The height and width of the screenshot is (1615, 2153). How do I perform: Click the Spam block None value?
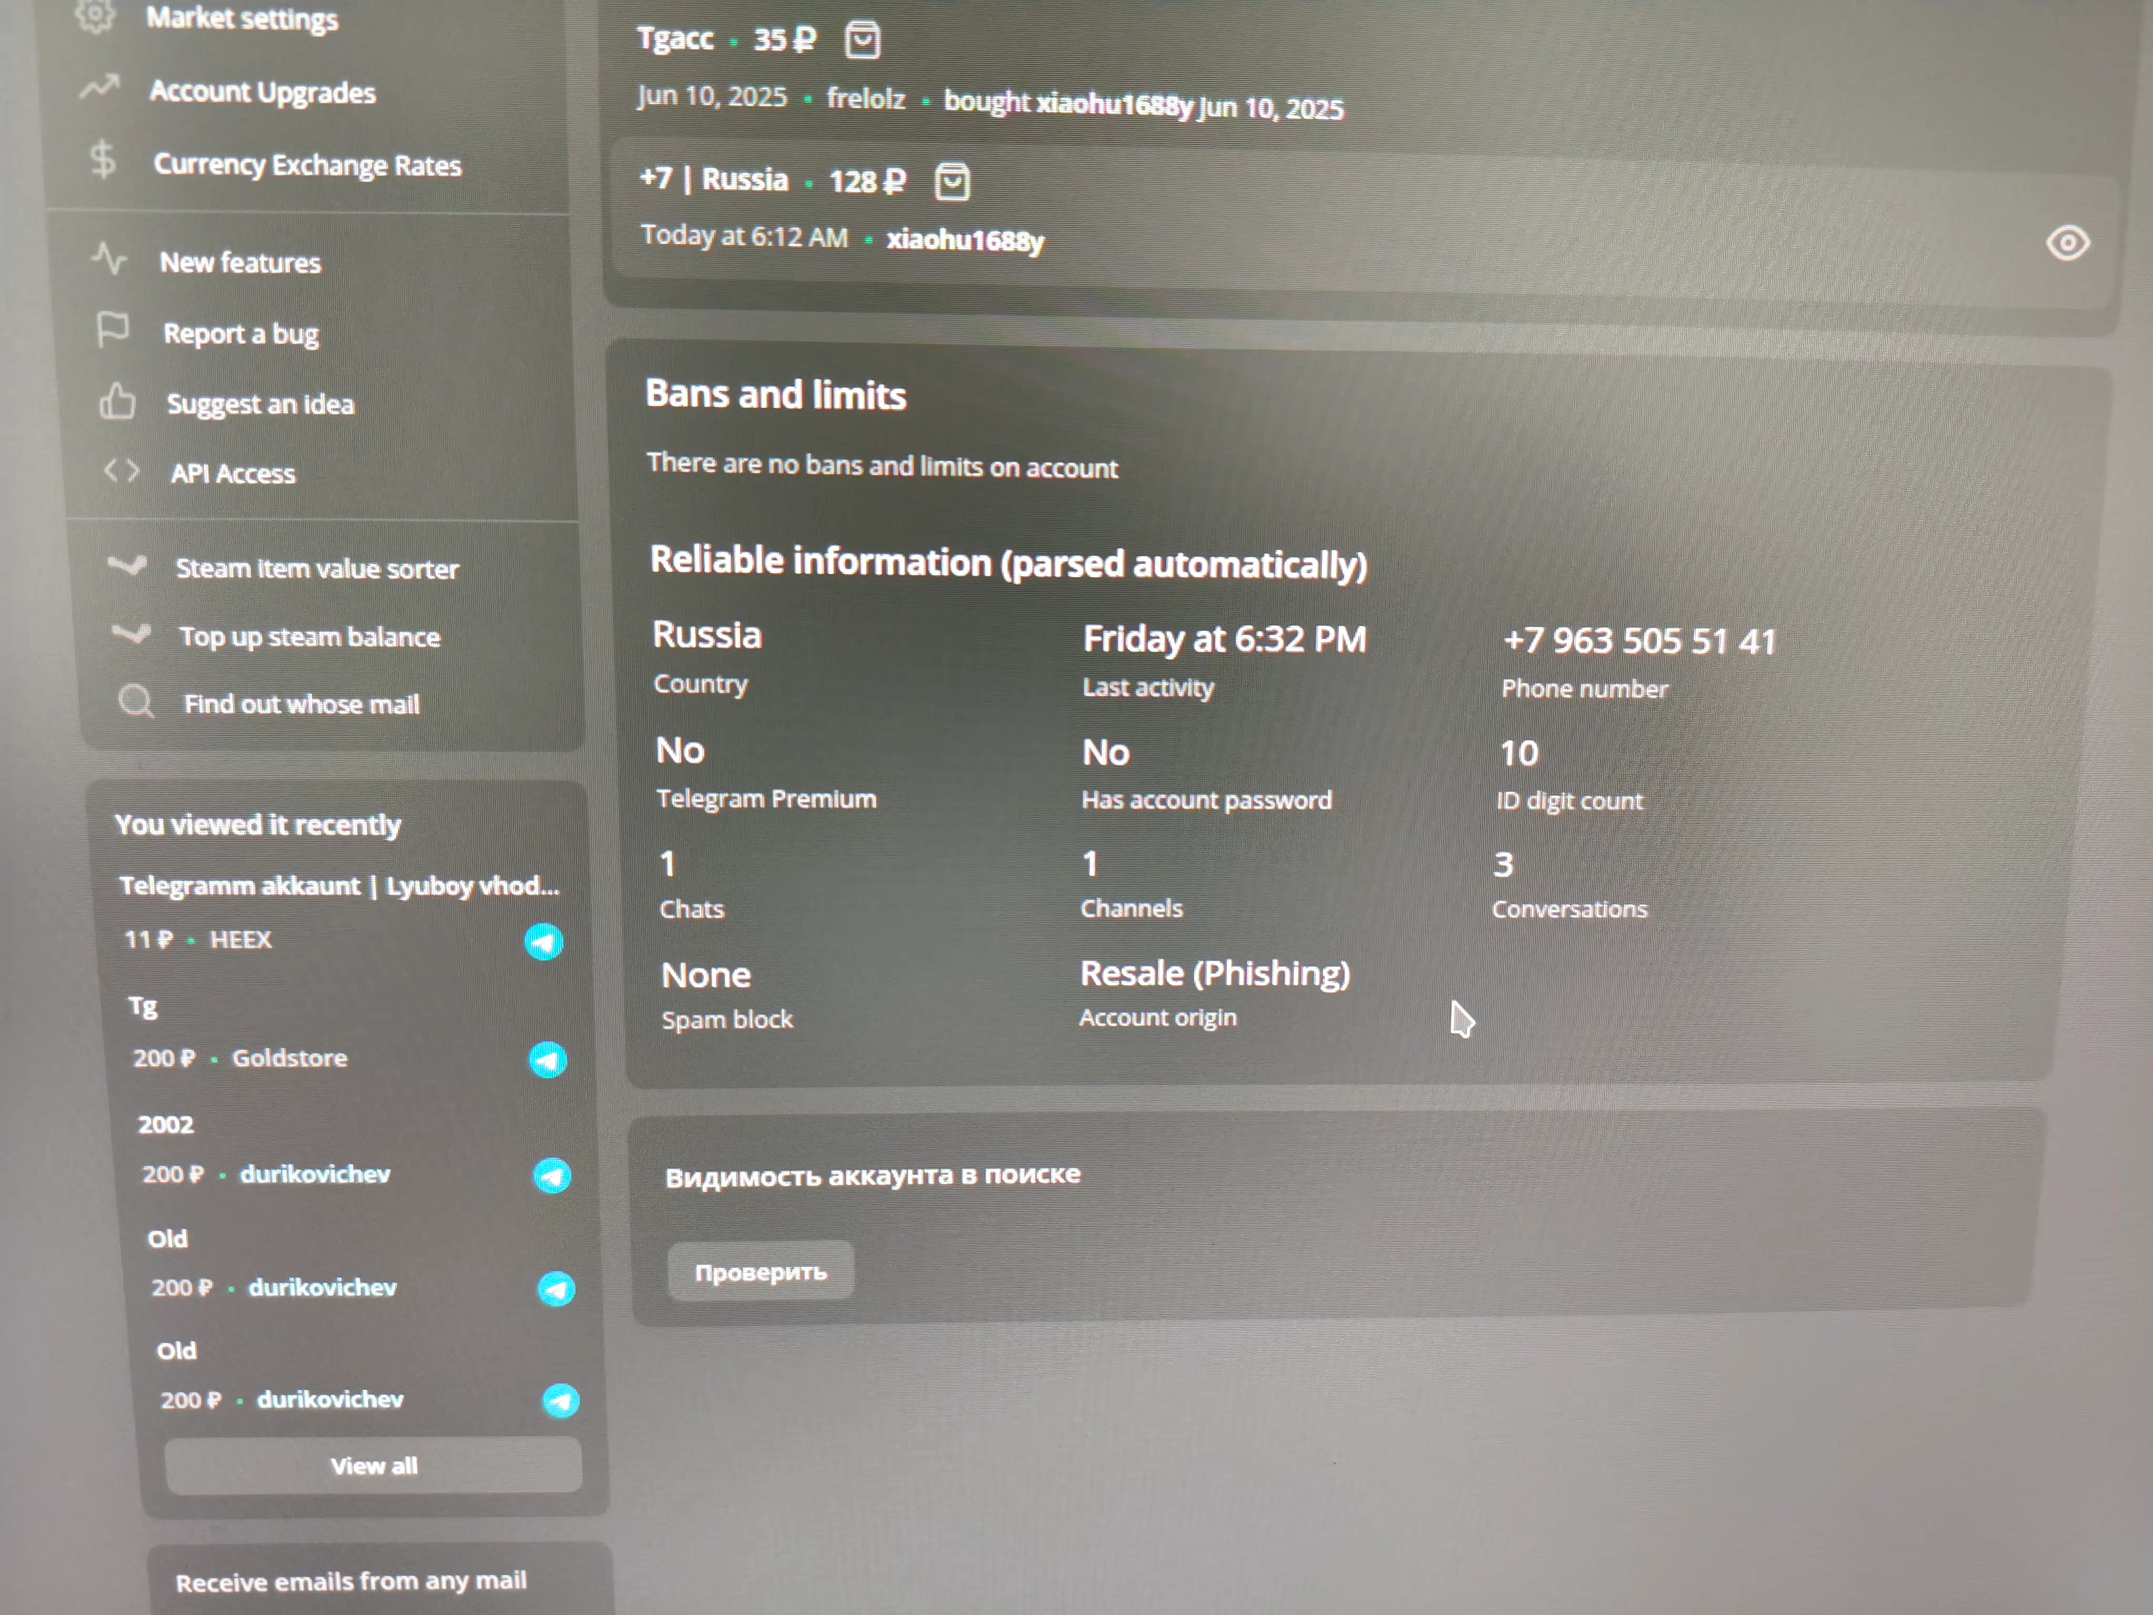point(706,976)
